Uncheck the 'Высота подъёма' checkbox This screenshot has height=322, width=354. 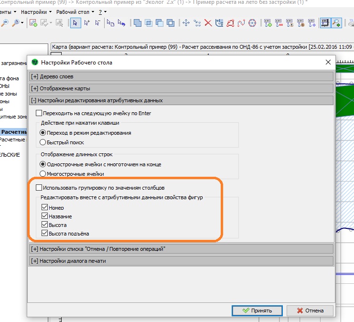(45, 233)
